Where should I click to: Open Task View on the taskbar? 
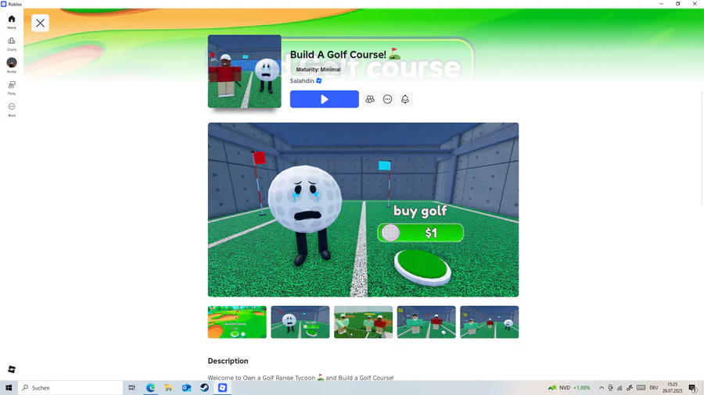point(132,388)
